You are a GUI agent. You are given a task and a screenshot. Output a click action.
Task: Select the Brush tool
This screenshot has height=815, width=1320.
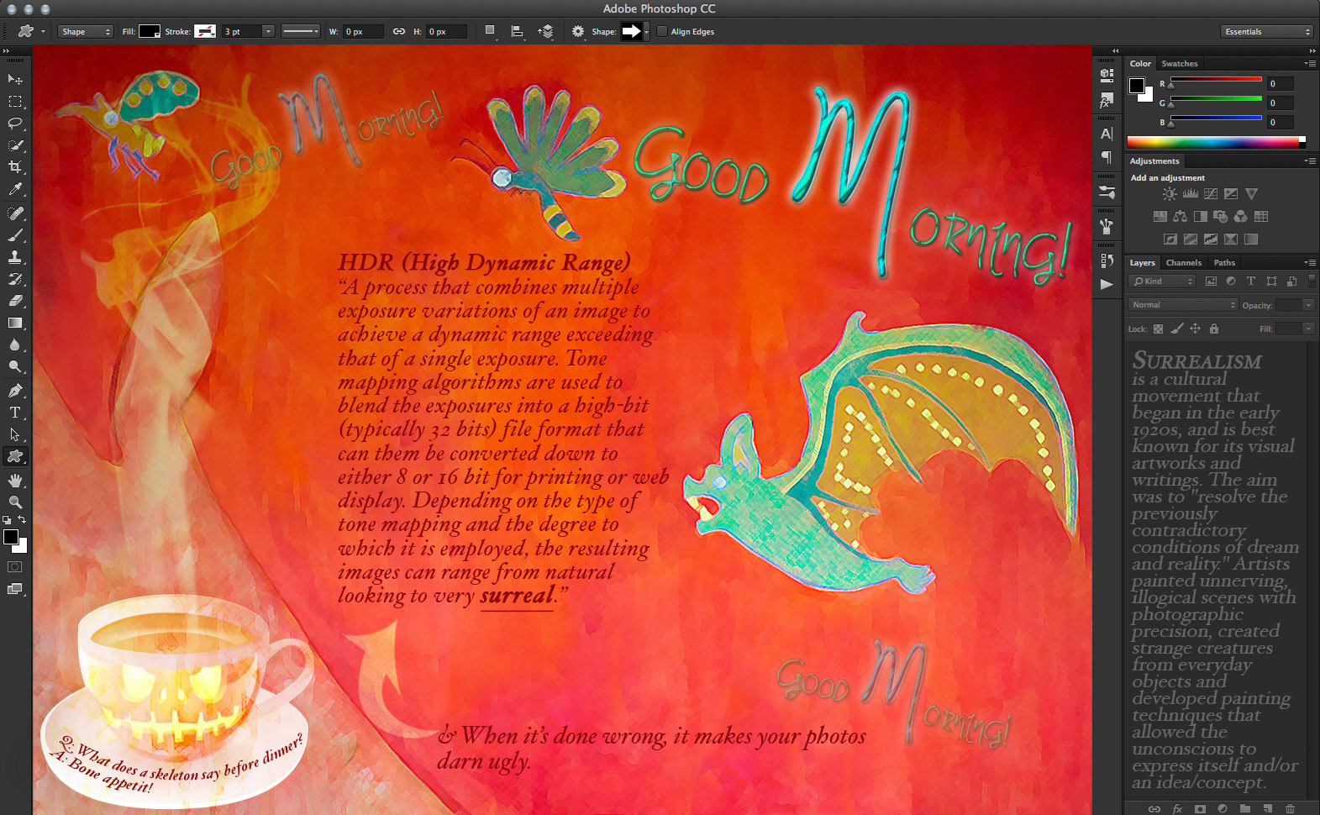(x=15, y=235)
